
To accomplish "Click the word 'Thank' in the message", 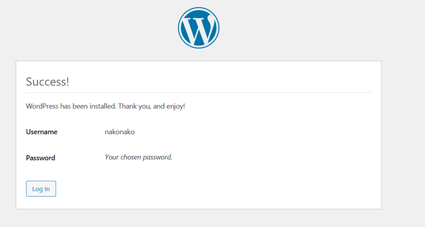I will (x=127, y=106).
